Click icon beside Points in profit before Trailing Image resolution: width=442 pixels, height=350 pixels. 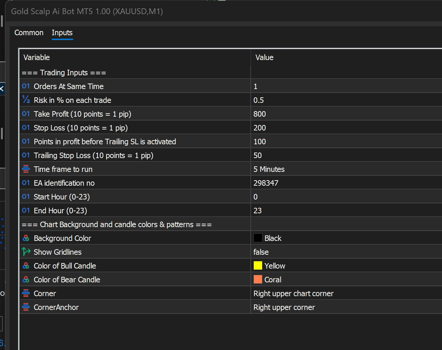tap(26, 142)
